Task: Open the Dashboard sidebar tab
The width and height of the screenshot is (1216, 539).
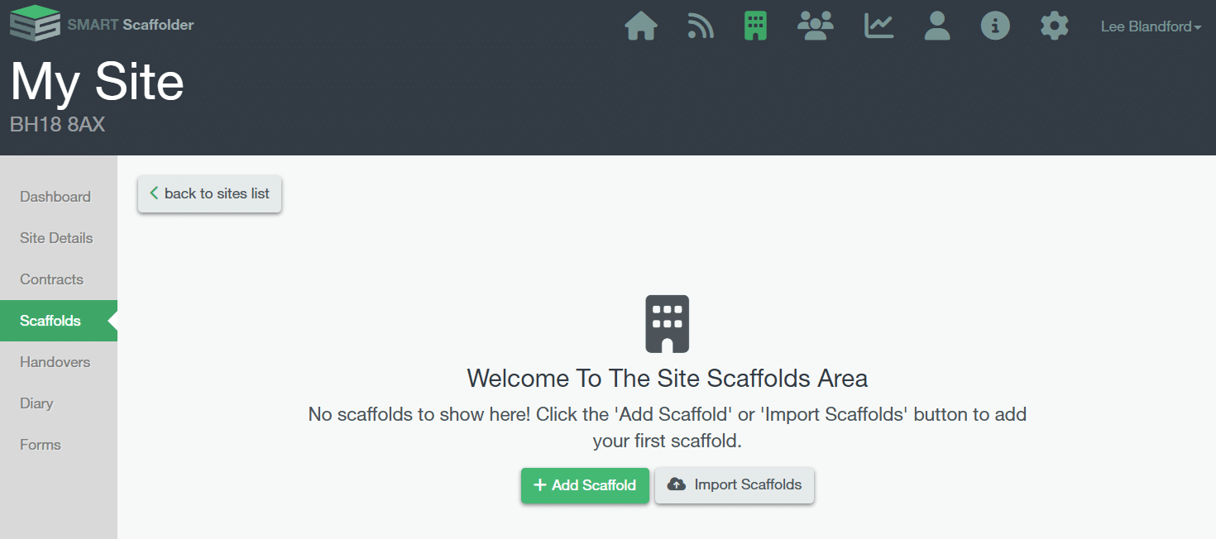Action: (x=55, y=197)
